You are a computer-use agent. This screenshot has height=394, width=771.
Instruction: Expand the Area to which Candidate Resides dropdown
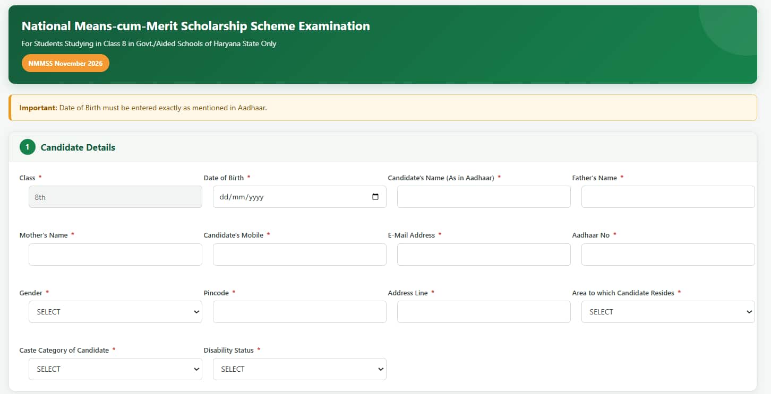coord(668,312)
